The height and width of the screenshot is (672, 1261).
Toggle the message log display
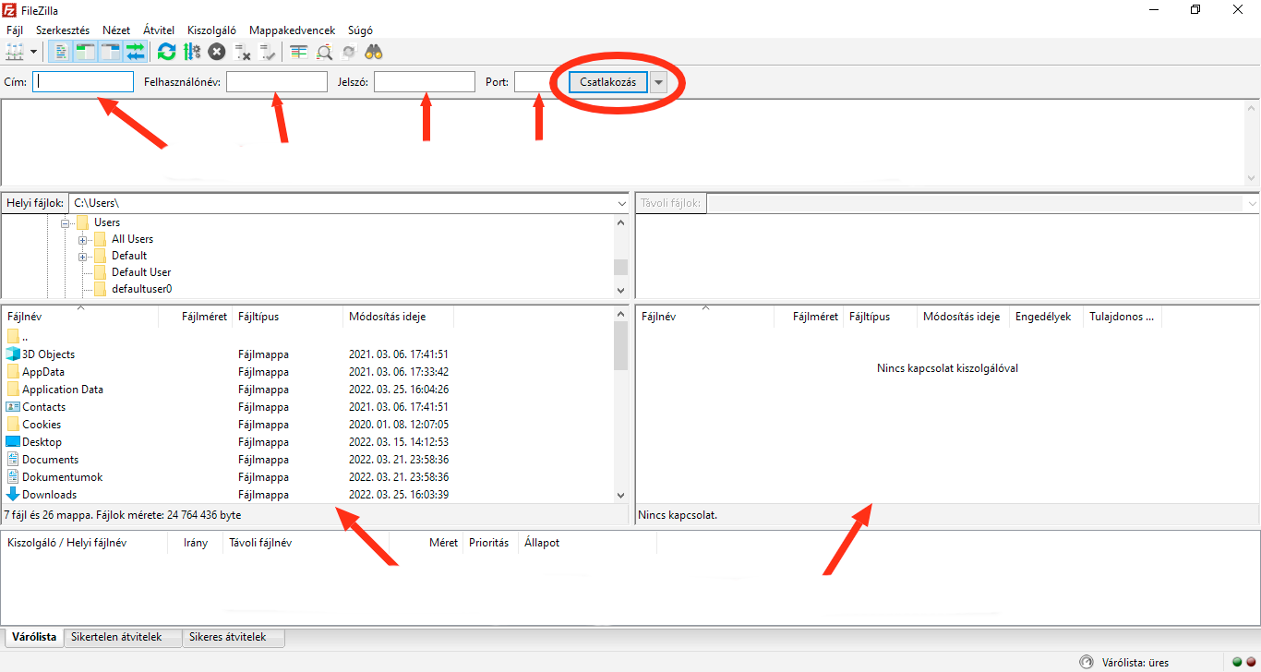(59, 52)
